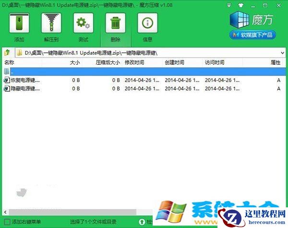Minimize the 魔方压缩 window

[253, 6]
